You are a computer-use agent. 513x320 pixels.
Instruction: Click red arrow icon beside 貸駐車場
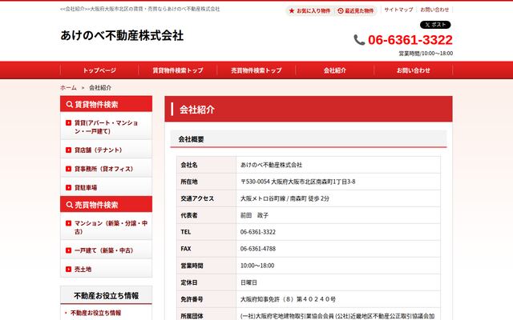coord(68,187)
